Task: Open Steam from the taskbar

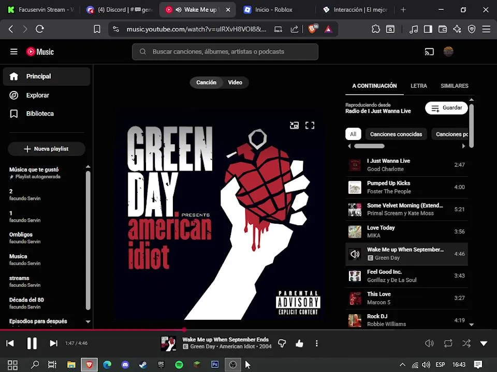Action: (x=143, y=365)
